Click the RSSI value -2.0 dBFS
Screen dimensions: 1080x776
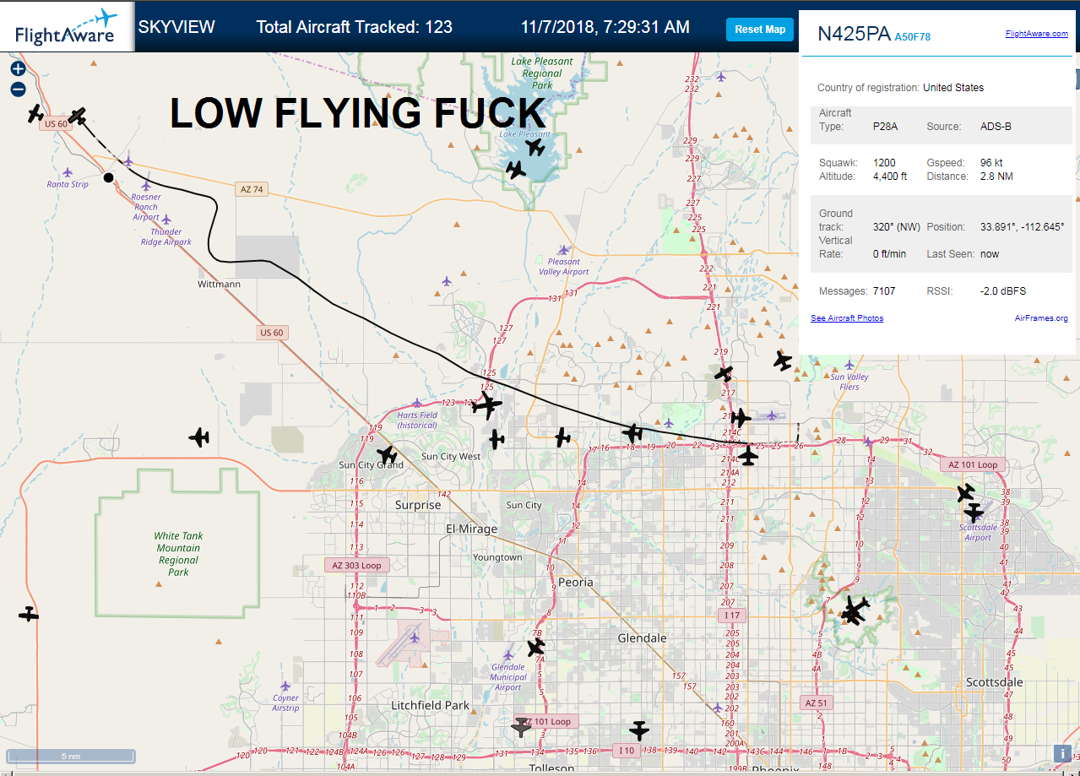pyautogui.click(x=1003, y=291)
